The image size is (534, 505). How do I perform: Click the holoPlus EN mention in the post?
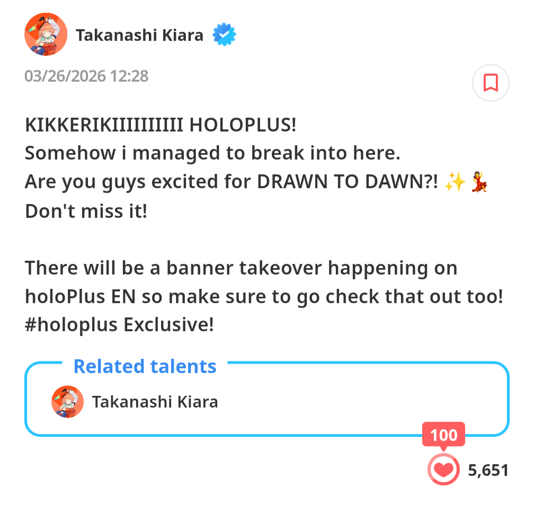pos(81,296)
